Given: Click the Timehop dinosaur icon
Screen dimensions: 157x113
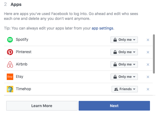Looking at the screenshot, I should tap(10, 89).
